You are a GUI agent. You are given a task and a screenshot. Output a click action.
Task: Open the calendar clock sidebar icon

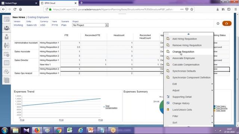coord(7,54)
